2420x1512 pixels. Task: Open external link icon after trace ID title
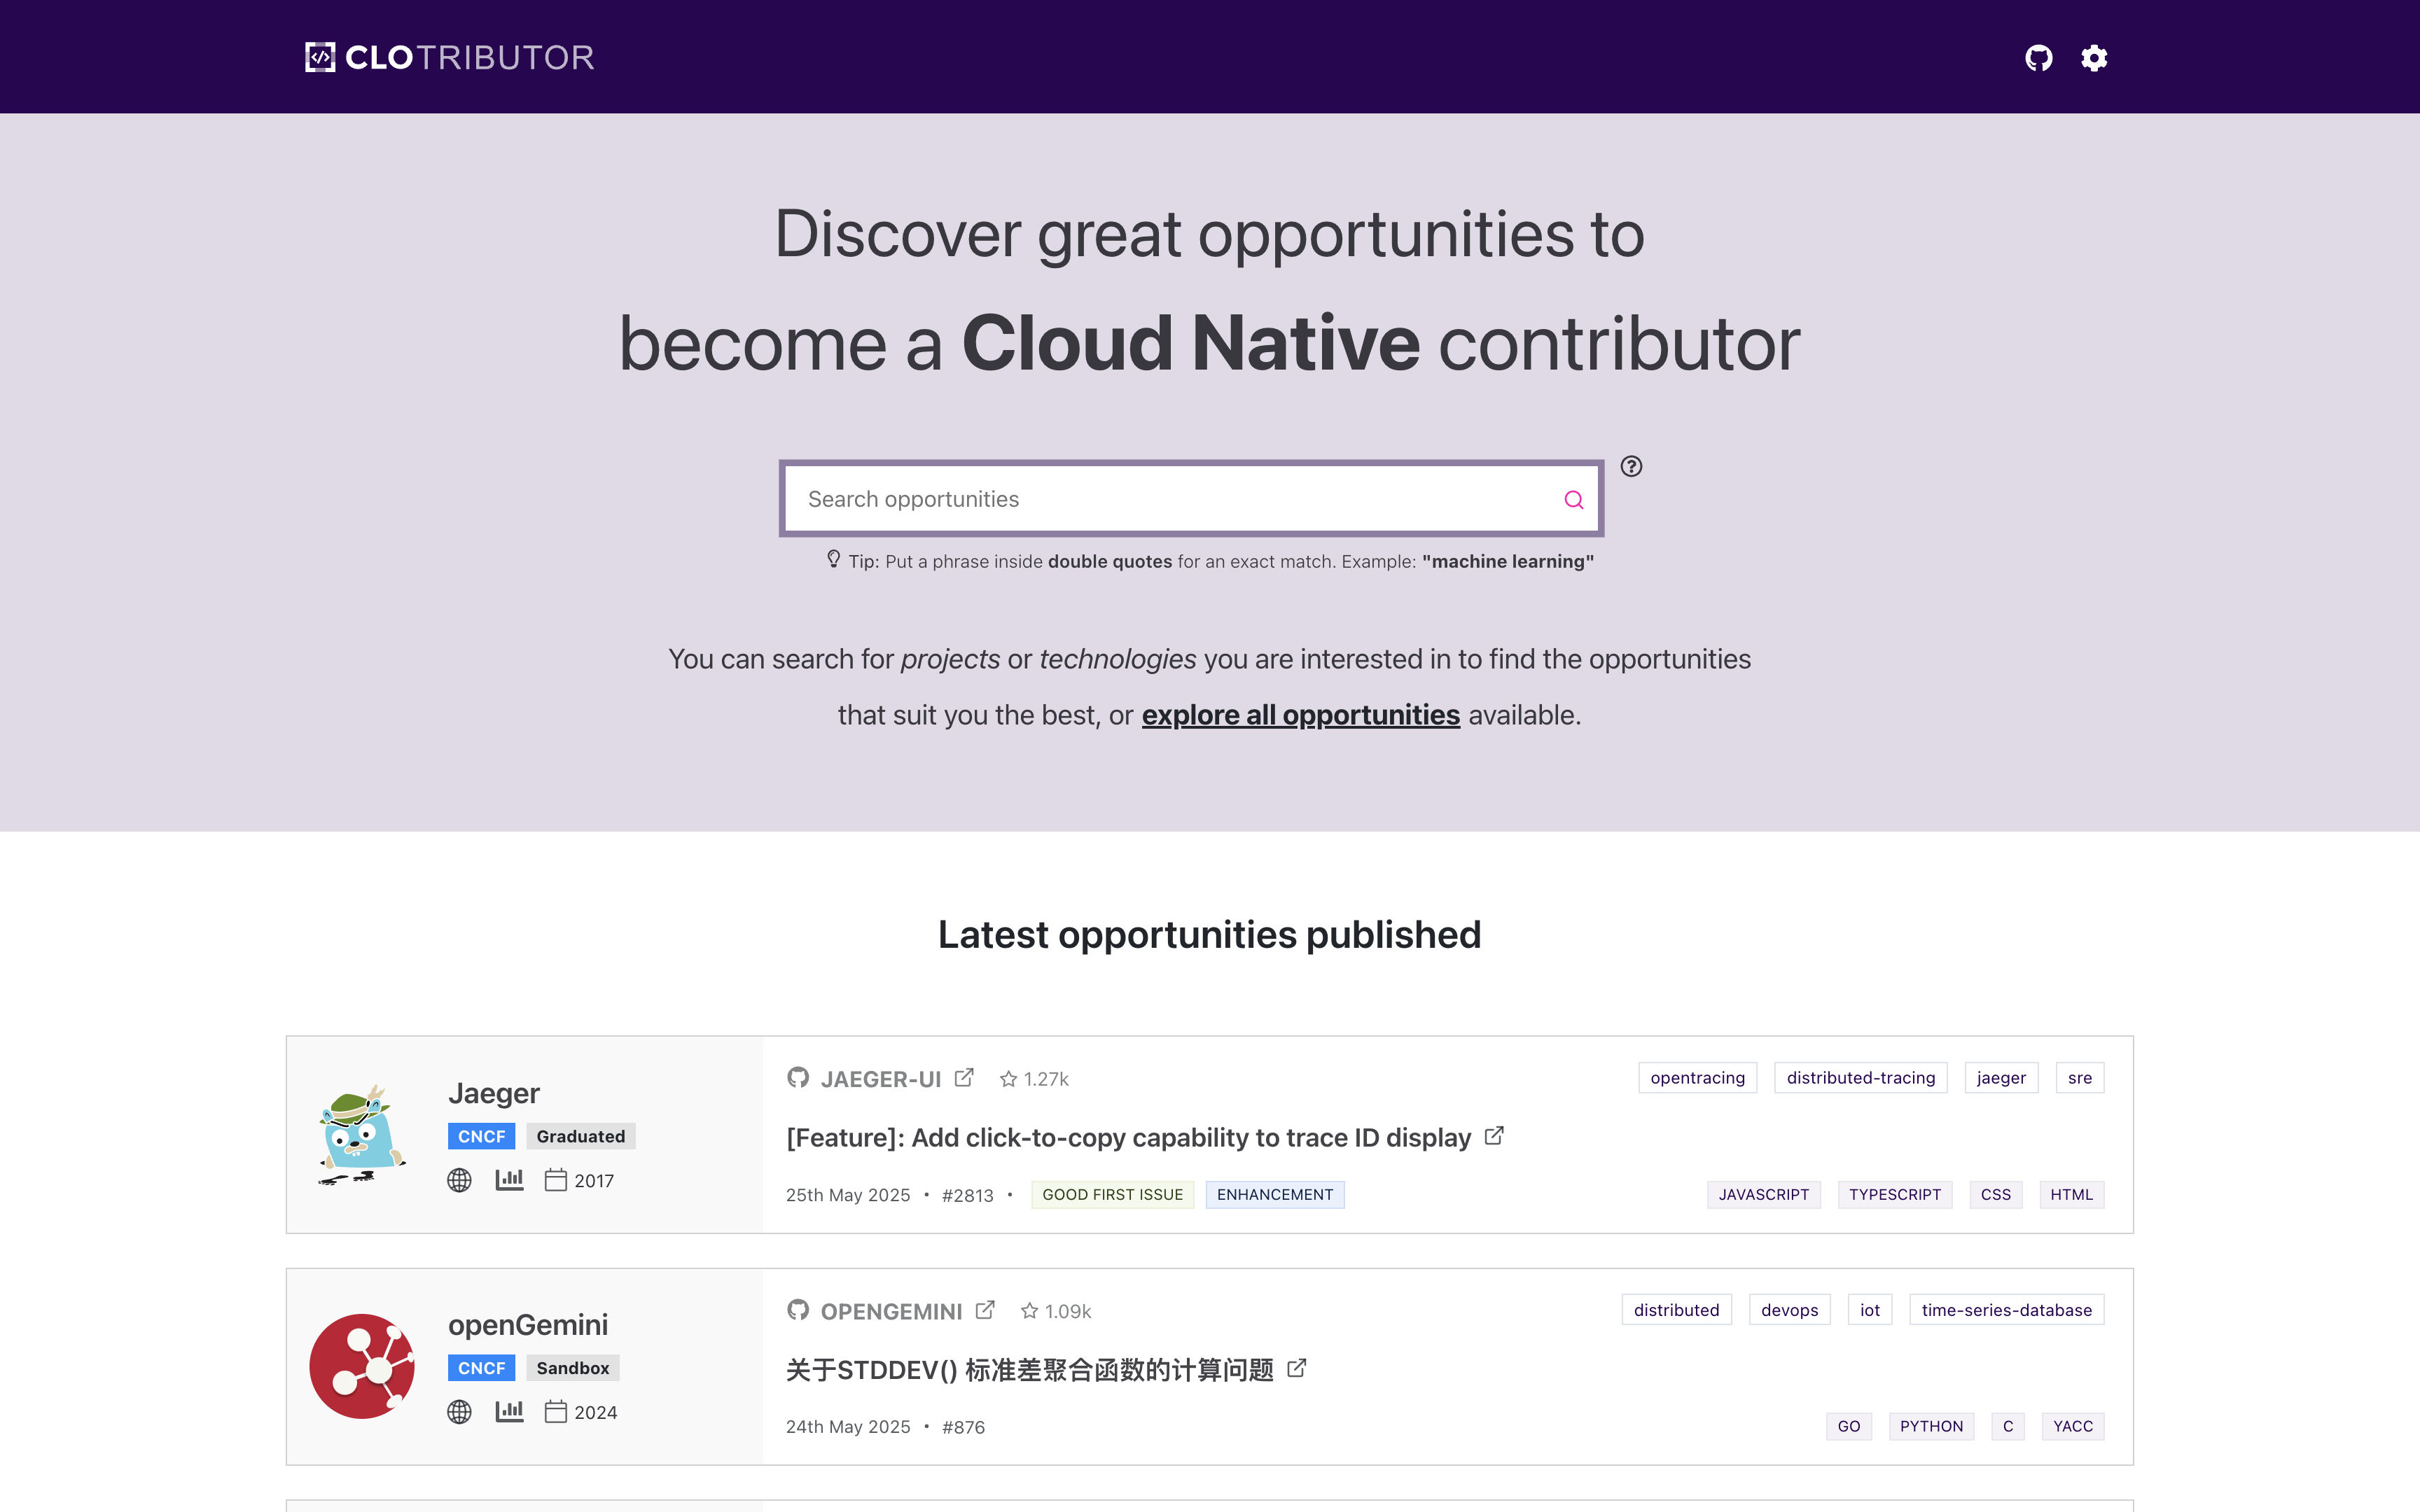click(x=1494, y=1136)
